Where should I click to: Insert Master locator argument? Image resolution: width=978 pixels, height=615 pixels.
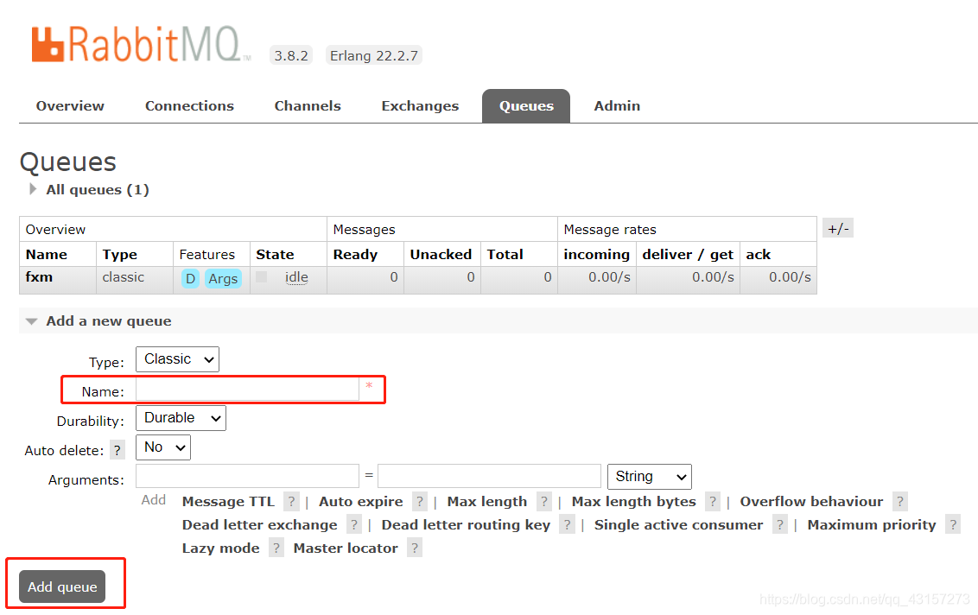(346, 548)
